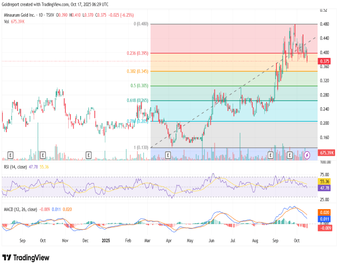Click the TradingView logo
The image size is (338, 264).
point(26,258)
